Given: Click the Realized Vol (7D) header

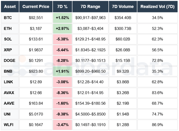Looking at the screenshot, I should point(157,7).
